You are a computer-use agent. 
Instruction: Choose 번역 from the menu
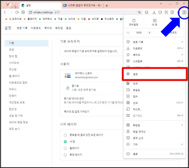154,83
